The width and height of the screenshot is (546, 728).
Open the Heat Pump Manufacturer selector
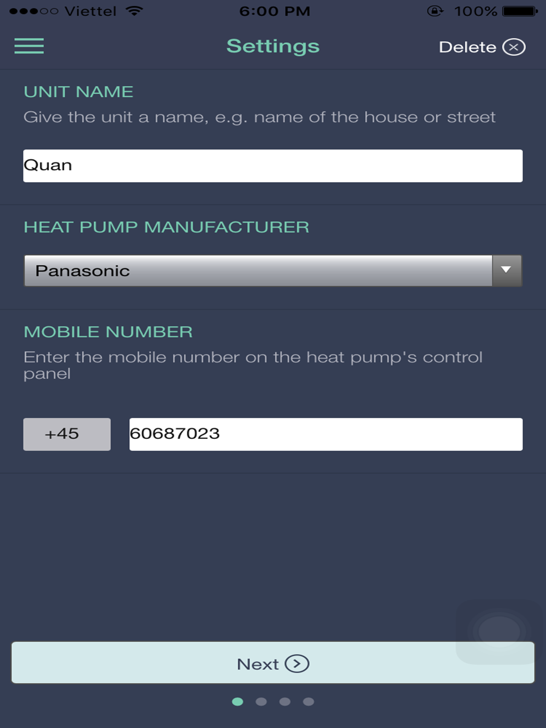pos(273,271)
